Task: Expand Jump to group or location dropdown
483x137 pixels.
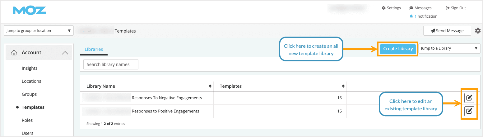Action: coord(39,31)
